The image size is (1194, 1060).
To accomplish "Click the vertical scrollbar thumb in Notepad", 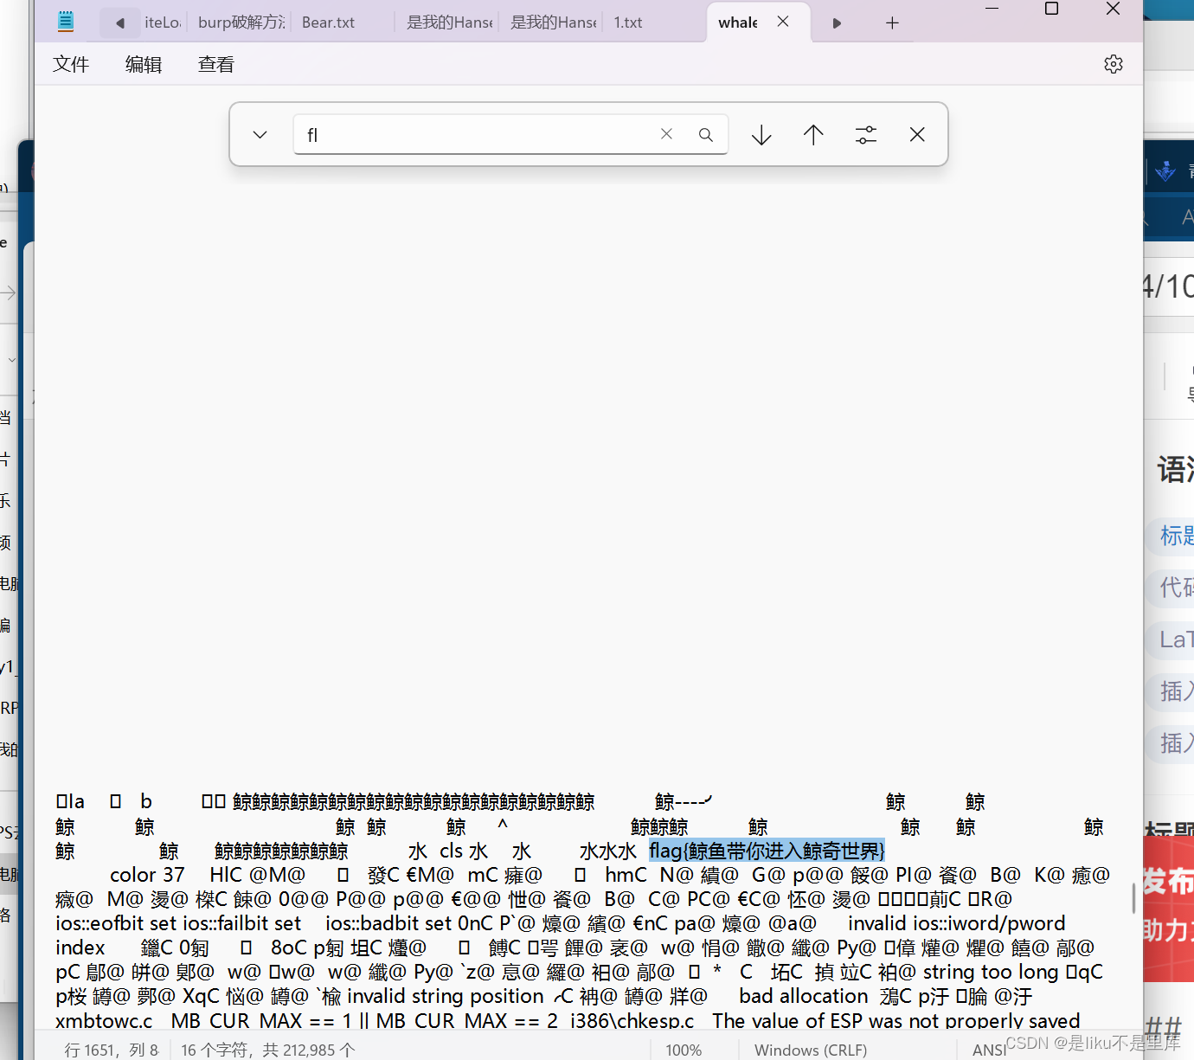I will tap(1133, 897).
